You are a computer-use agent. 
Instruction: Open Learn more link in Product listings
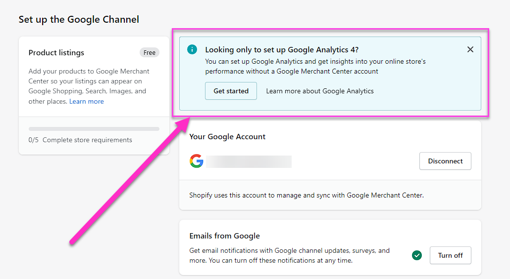[87, 101]
